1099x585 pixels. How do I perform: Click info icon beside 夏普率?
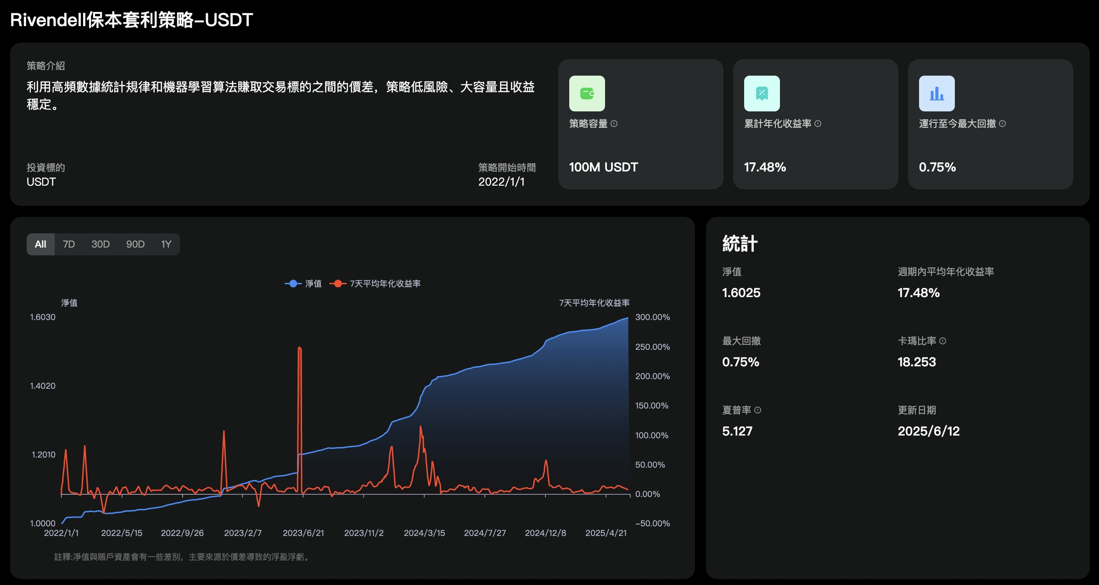tap(758, 410)
